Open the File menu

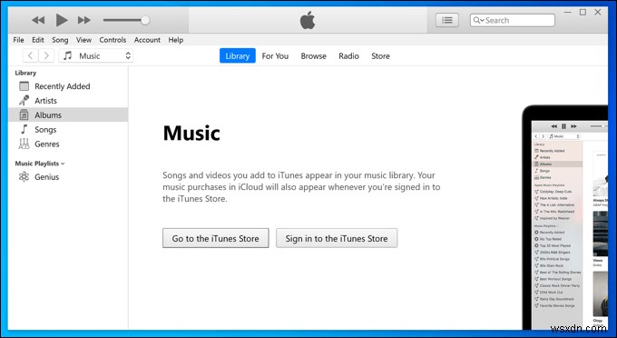18,40
